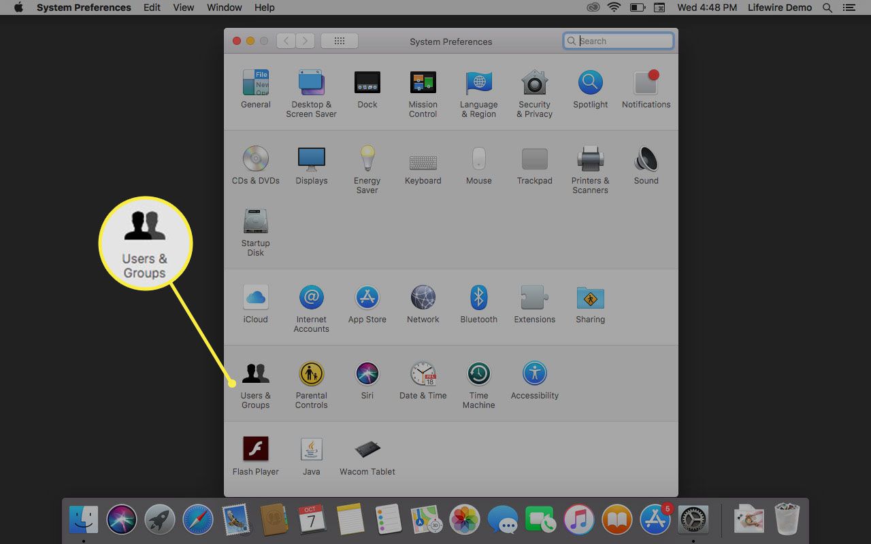Open Calendar from the Dock
The width and height of the screenshot is (871, 544).
pos(312,520)
